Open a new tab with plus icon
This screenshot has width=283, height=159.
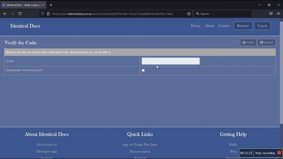(x=51, y=5)
